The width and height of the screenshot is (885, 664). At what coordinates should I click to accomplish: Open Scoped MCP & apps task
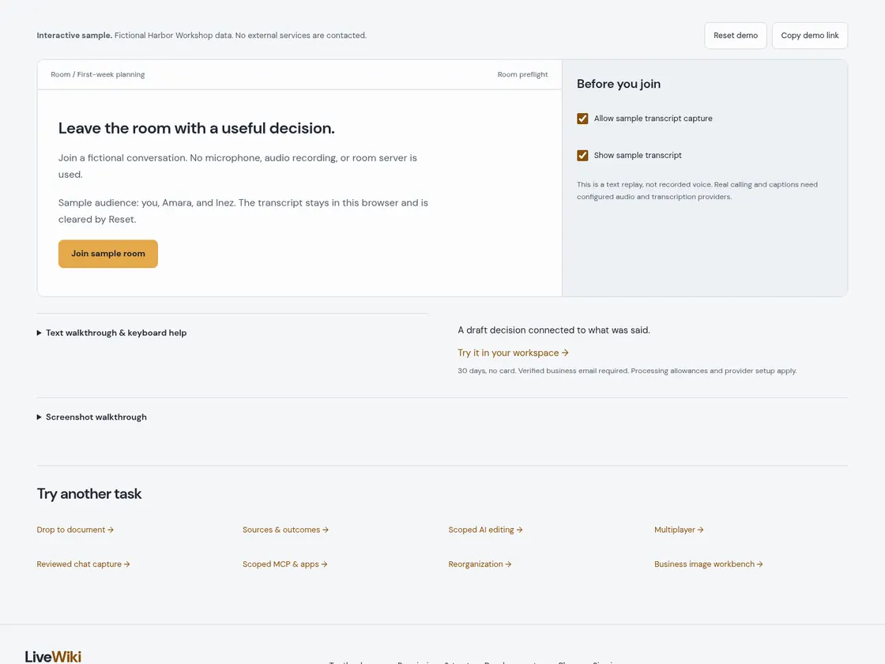point(284,564)
